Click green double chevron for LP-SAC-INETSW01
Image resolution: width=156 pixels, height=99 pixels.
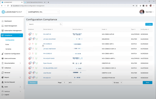pos(36,49)
